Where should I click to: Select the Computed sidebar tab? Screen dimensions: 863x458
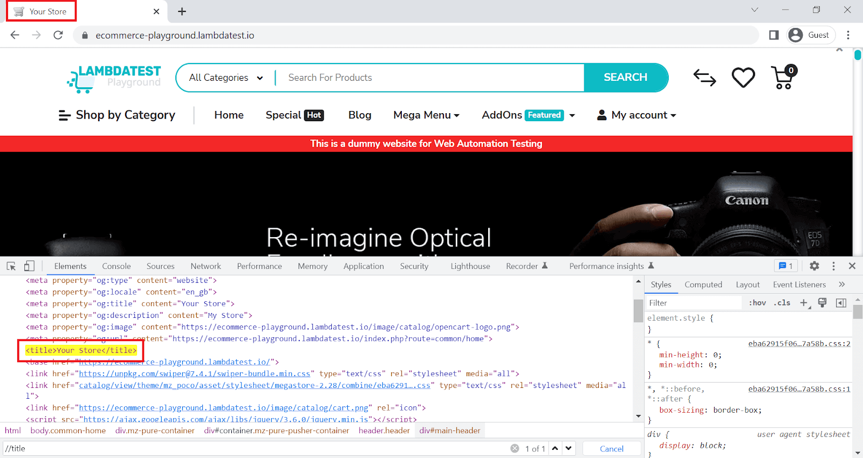703,284
